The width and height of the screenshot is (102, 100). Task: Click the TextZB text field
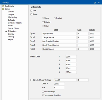pos(65,80)
